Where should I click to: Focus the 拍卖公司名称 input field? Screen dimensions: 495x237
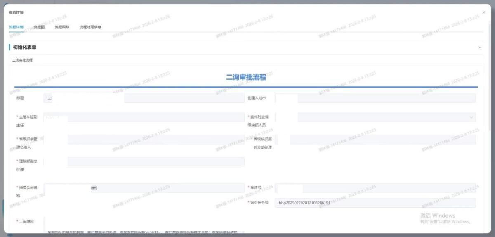click(144, 188)
